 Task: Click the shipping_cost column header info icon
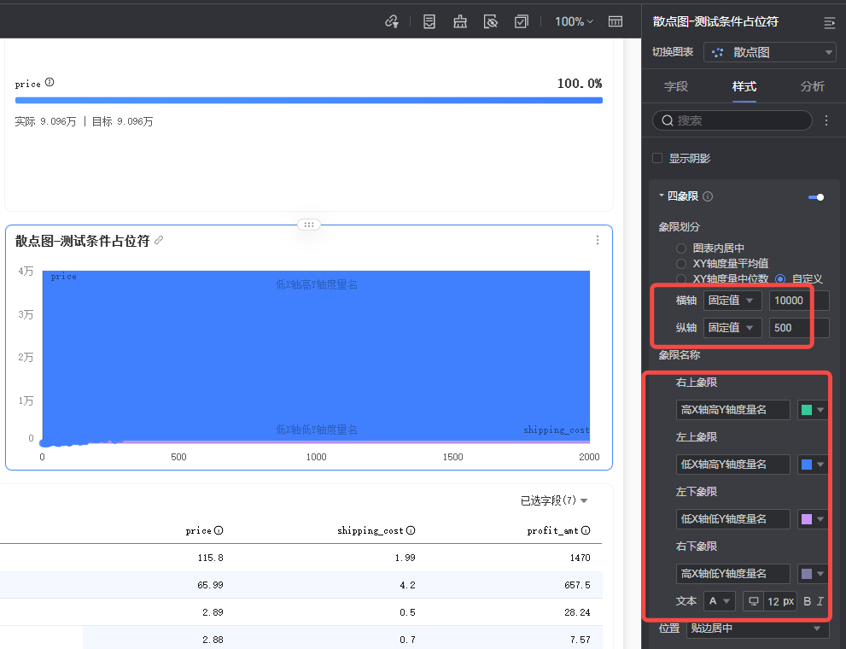click(411, 530)
